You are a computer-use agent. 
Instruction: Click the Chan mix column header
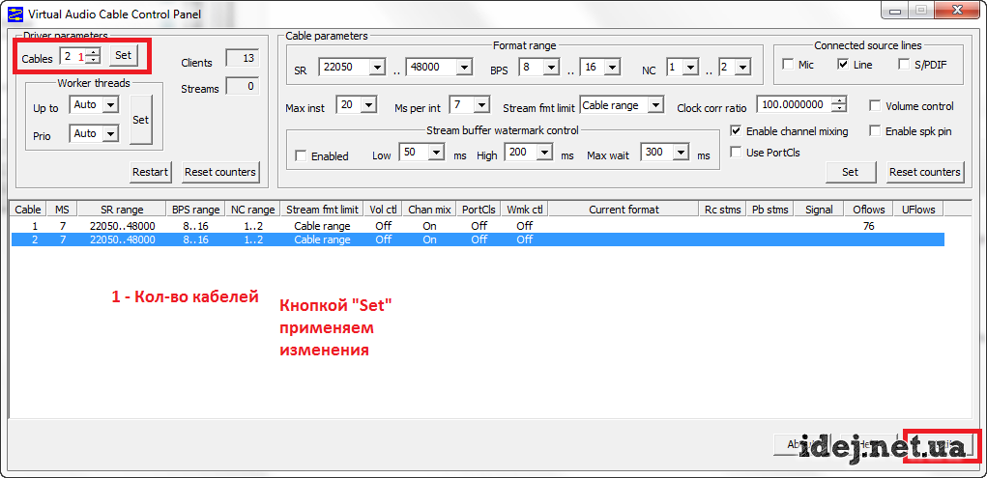pyautogui.click(x=429, y=210)
